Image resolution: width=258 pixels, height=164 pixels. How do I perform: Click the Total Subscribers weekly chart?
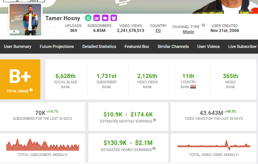point(43,145)
